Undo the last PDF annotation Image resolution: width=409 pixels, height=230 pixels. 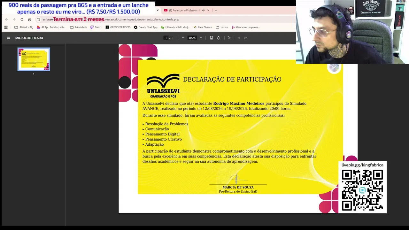tap(239, 38)
